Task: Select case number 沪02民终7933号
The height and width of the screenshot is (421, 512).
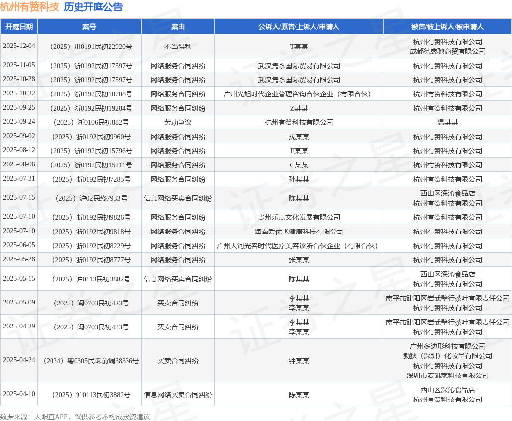Action: point(91,198)
